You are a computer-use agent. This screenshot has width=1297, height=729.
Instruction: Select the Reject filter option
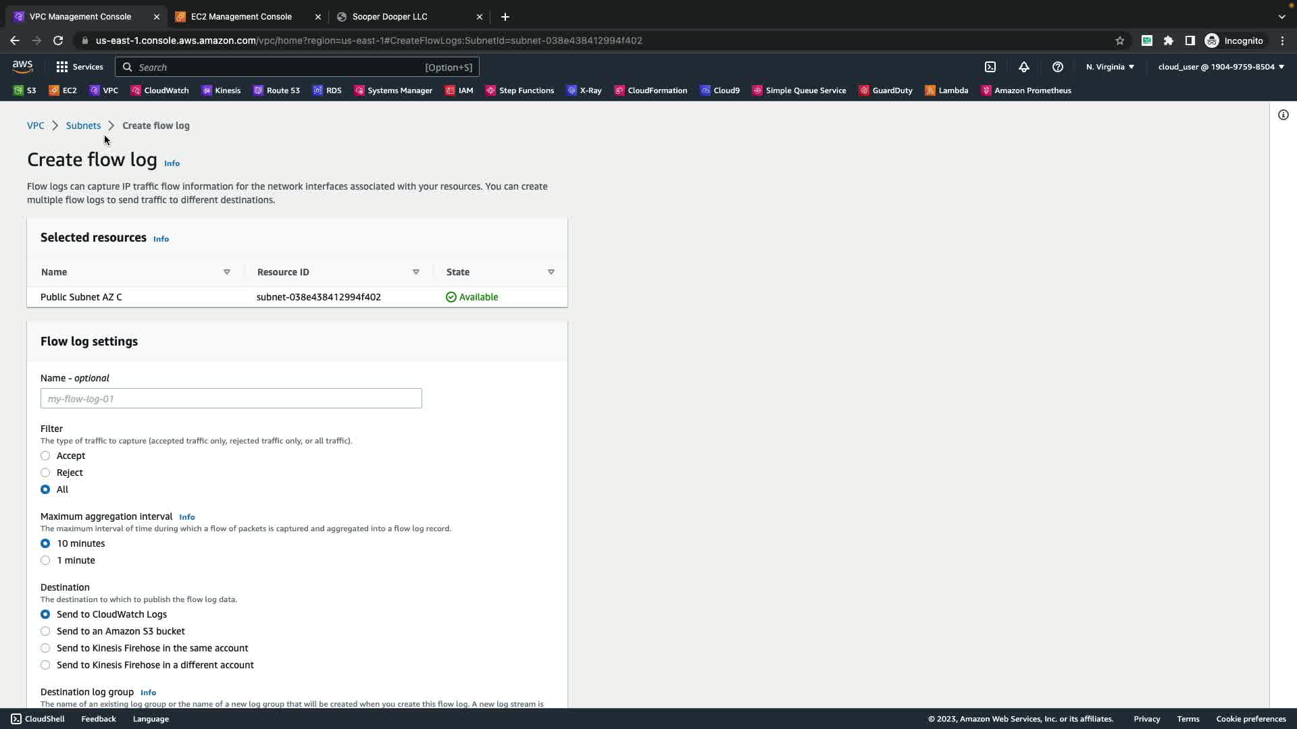click(x=45, y=473)
